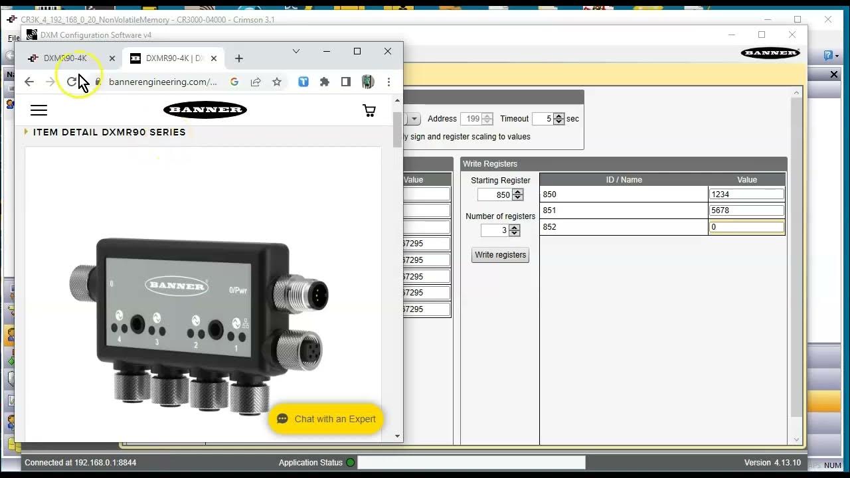The image size is (850, 478).
Task: Click the Write registers button
Action: coord(501,255)
